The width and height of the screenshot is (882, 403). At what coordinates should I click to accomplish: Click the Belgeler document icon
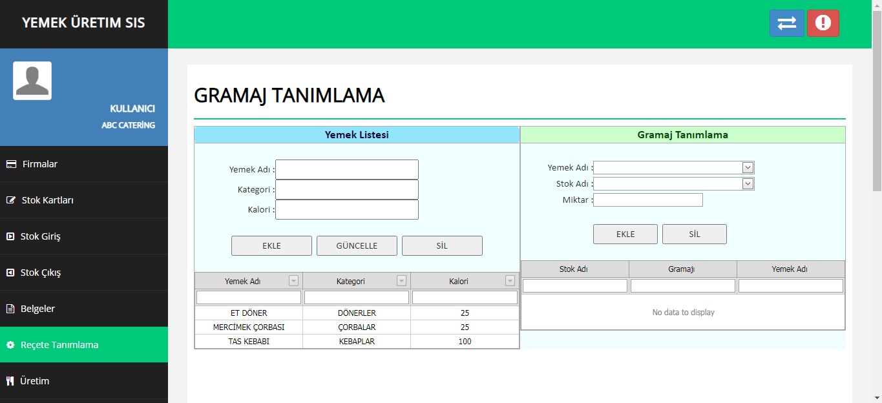tap(10, 309)
